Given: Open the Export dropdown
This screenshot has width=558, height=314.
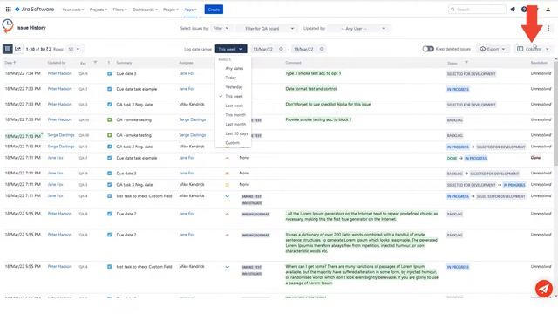Looking at the screenshot, I should 493,49.
